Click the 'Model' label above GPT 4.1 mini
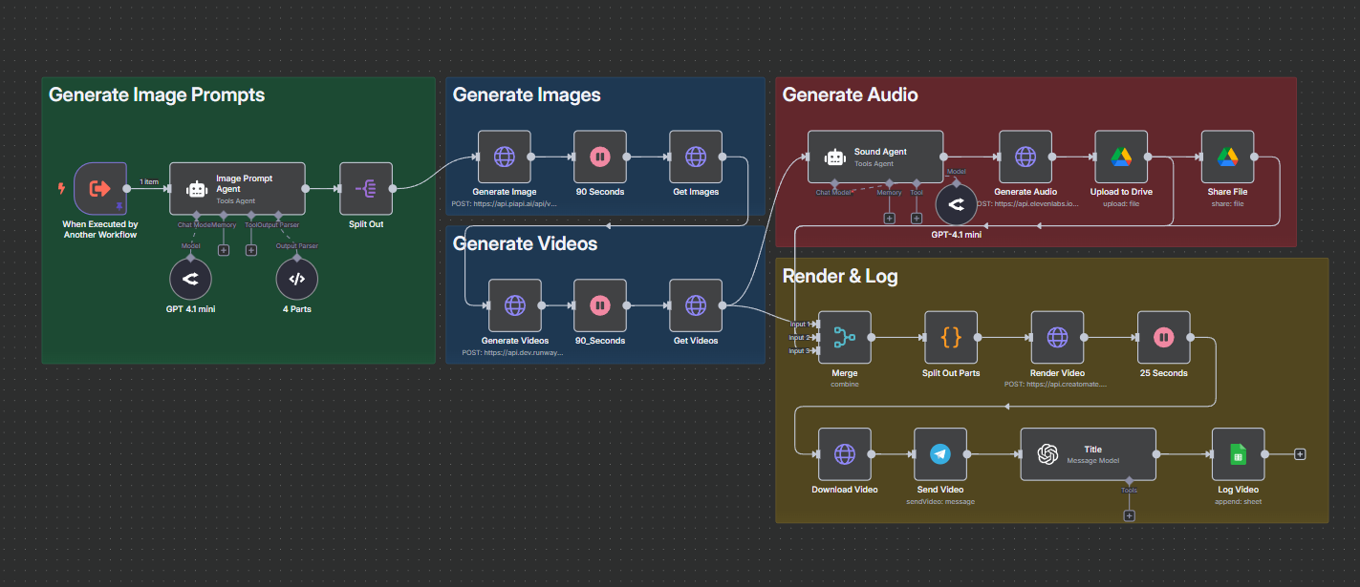This screenshot has height=587, width=1360. (x=190, y=245)
